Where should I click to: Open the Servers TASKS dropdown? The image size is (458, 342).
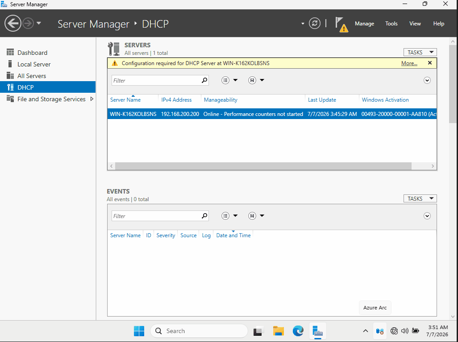click(420, 52)
